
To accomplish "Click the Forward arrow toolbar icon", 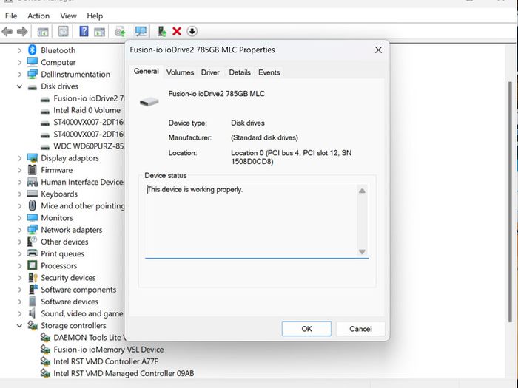I will [x=22, y=32].
